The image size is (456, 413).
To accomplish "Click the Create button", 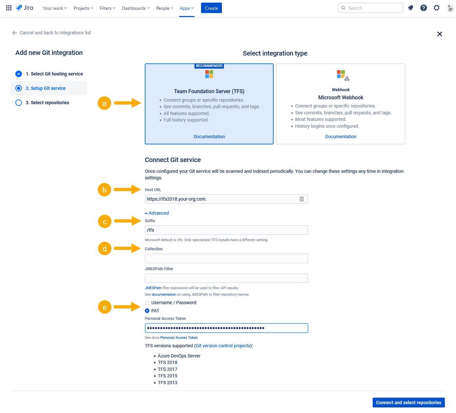I will 211,8.
